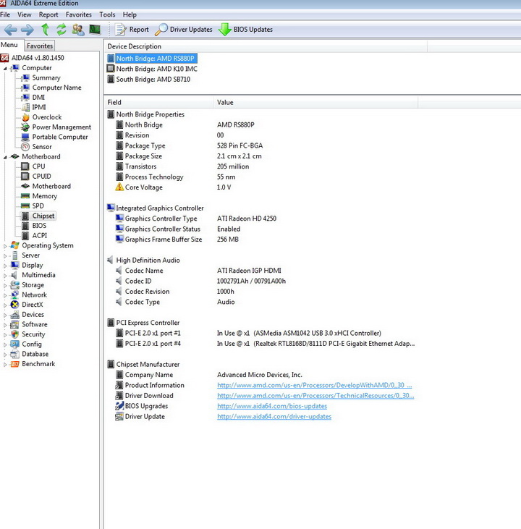
Task: Click the ACPI chip icon
Action: 25,235
